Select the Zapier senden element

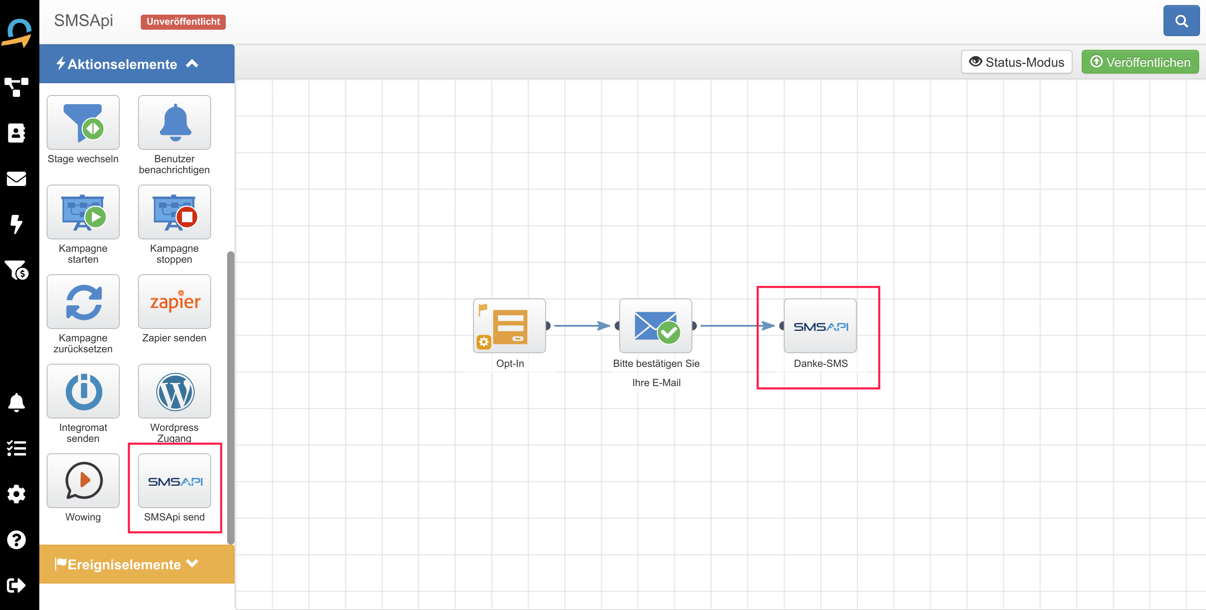[x=174, y=302]
